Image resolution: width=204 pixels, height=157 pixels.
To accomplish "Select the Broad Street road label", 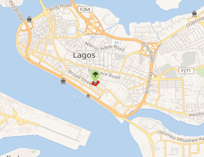I will 80,77.
